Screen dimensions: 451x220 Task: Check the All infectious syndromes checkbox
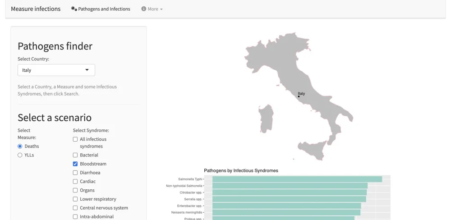point(75,139)
